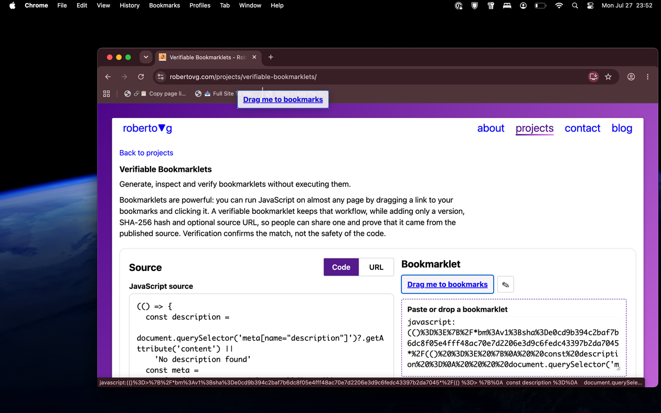Go back to previous page
Viewport: 661px width, 413px height.
click(108, 77)
